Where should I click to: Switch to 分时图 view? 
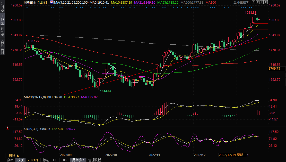[2, 7]
